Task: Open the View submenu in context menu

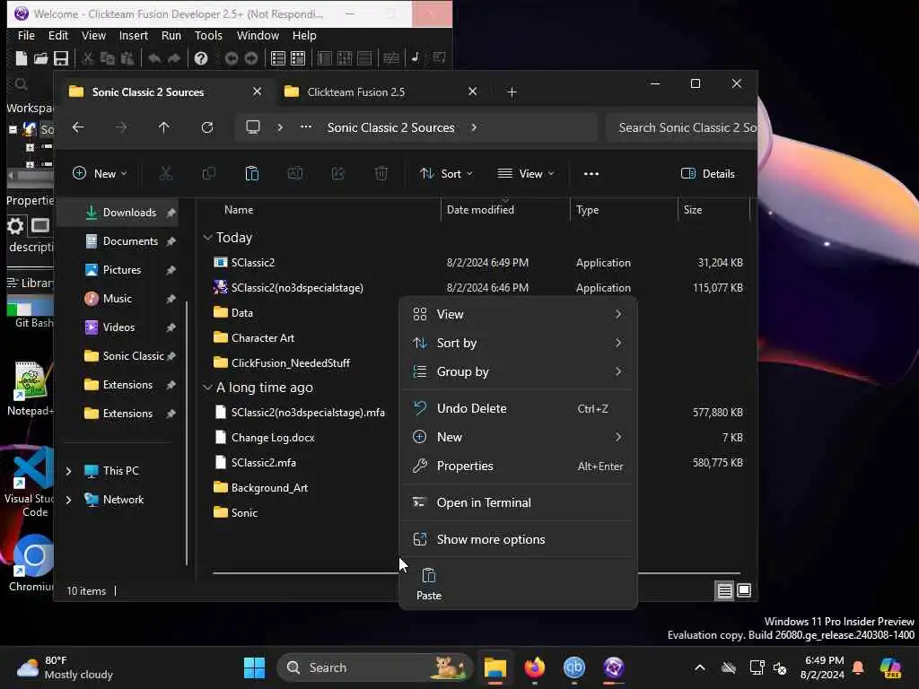Action: 518,314
